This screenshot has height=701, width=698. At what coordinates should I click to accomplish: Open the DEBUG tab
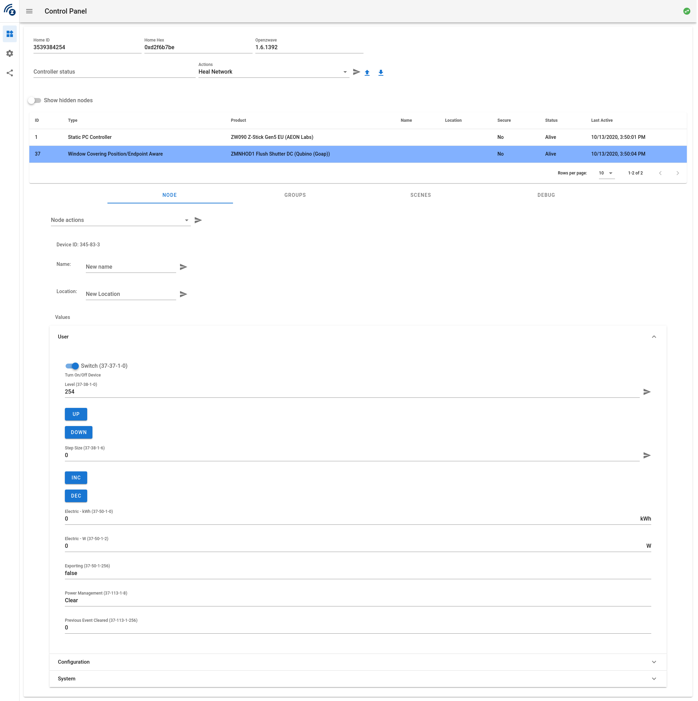click(546, 195)
